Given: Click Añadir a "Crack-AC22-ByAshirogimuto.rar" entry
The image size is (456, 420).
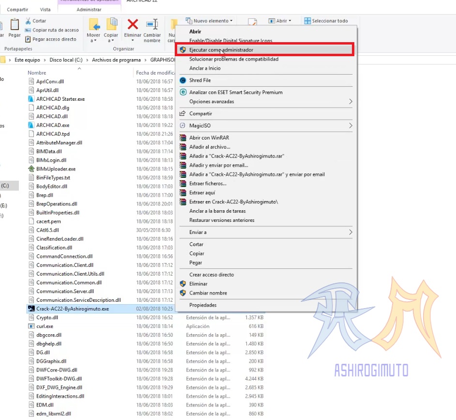Looking at the screenshot, I should point(237,156).
